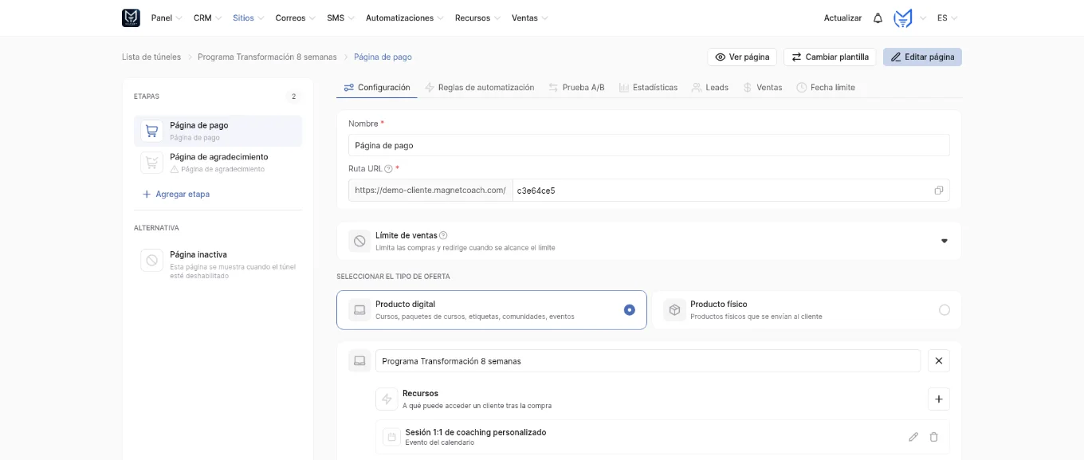Screen dimensions: 1084x460
Task: Open the Automatizaciones dropdown menu
Action: 405,18
